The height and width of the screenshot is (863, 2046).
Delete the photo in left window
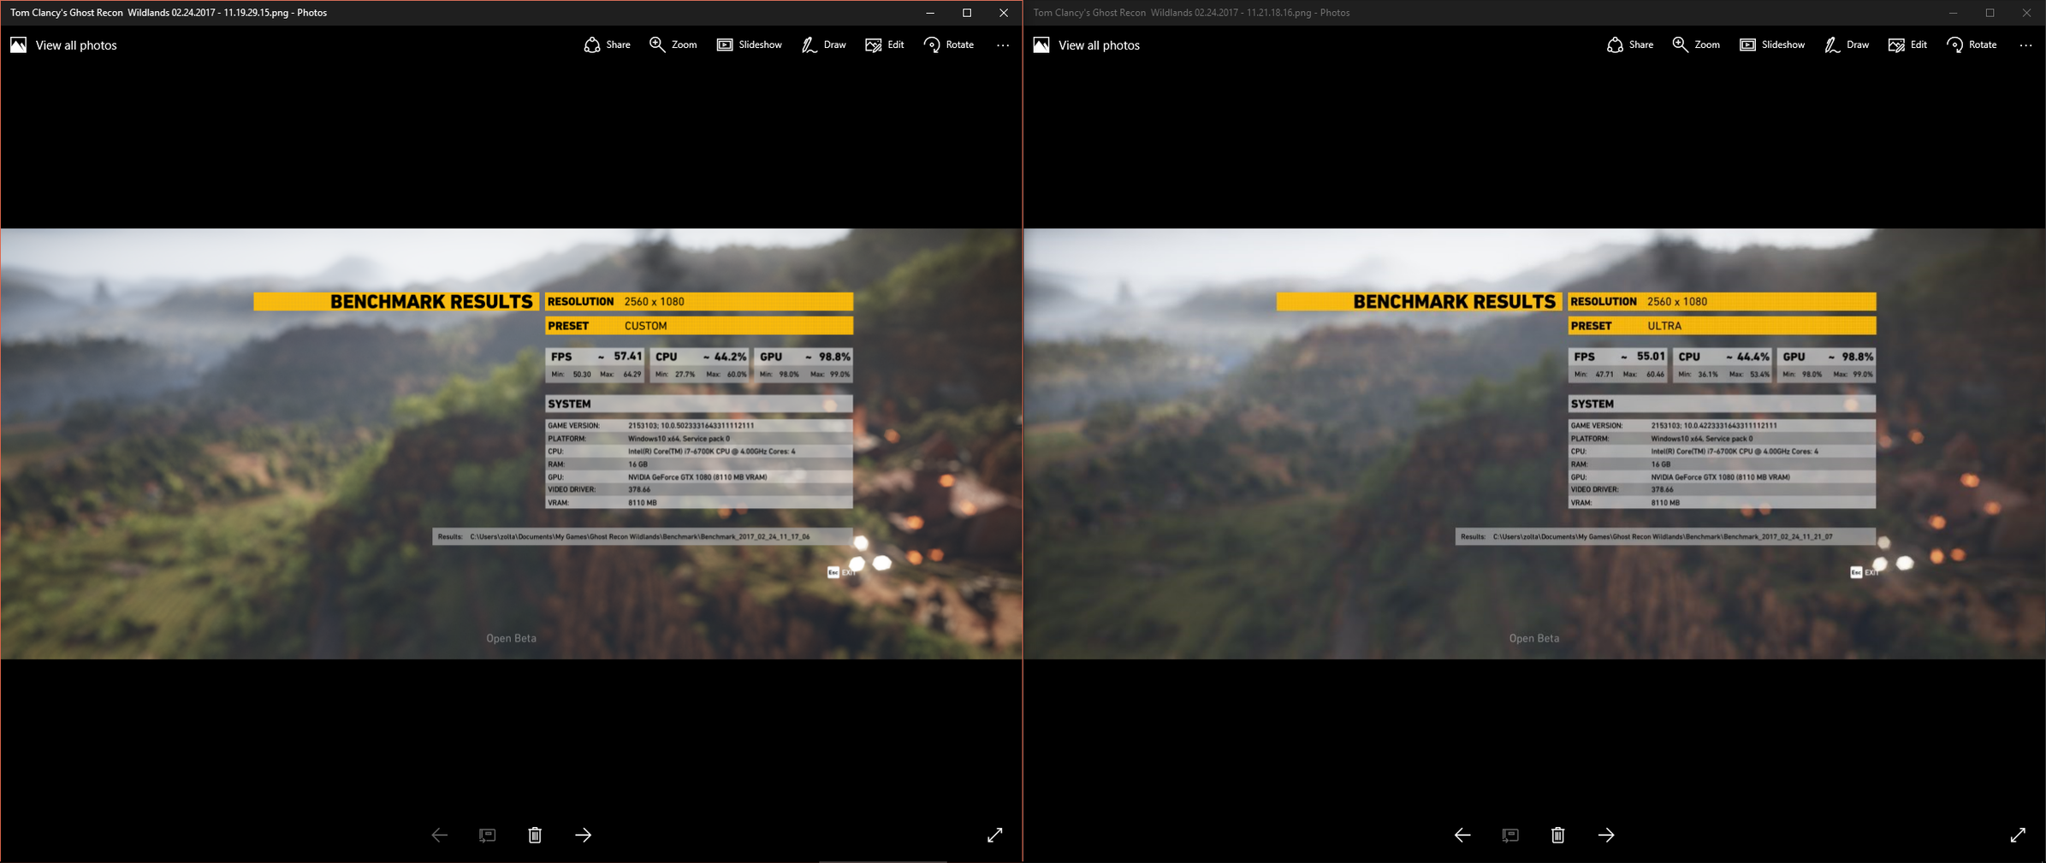535,835
